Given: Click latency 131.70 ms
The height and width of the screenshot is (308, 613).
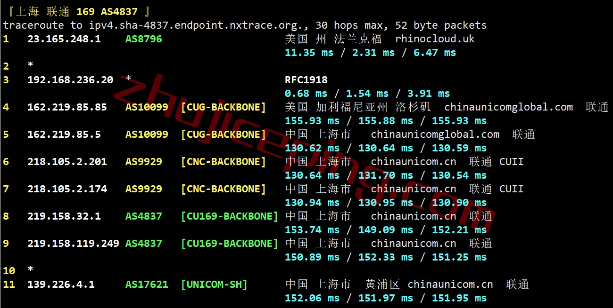Looking at the screenshot, I should pyautogui.click(x=385, y=175).
